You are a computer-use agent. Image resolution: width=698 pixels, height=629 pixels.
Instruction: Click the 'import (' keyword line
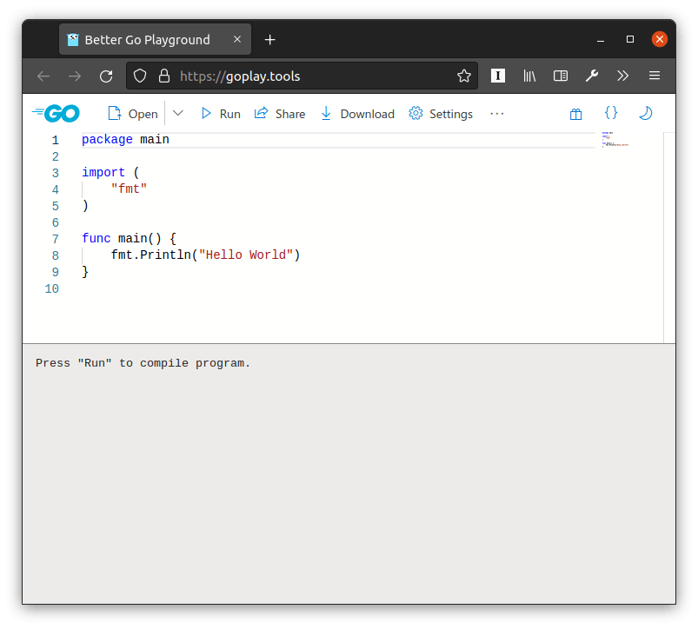[111, 172]
